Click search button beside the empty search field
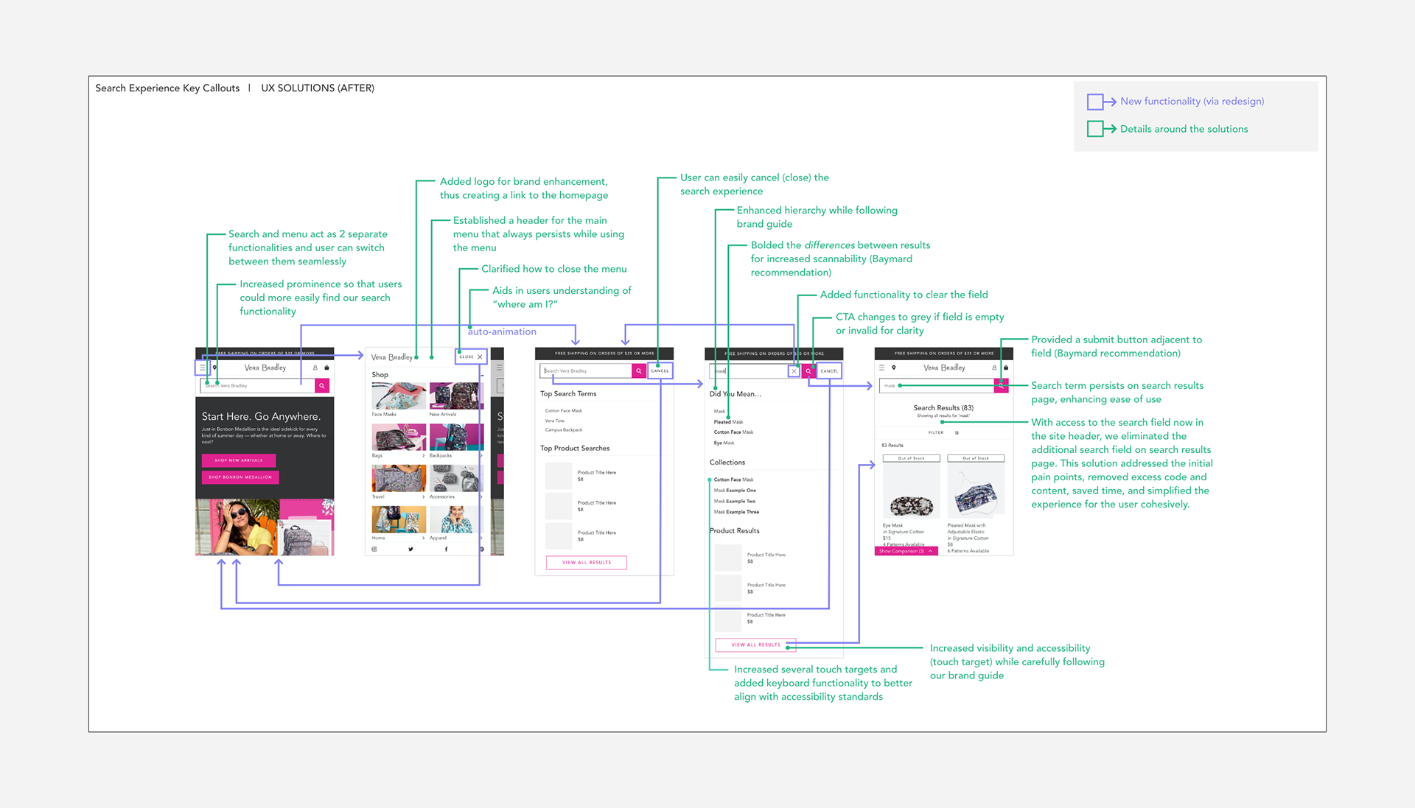This screenshot has width=1415, height=808. [639, 371]
